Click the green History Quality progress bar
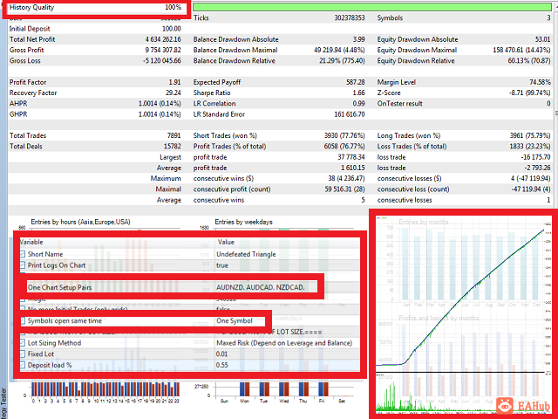This screenshot has height=419, width=558. pos(372,7)
